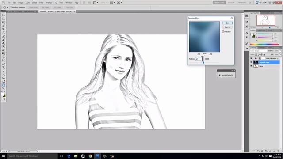The height and width of the screenshot is (159, 283).
Task: Click the lock transparent pixels icon
Action: (256, 55)
